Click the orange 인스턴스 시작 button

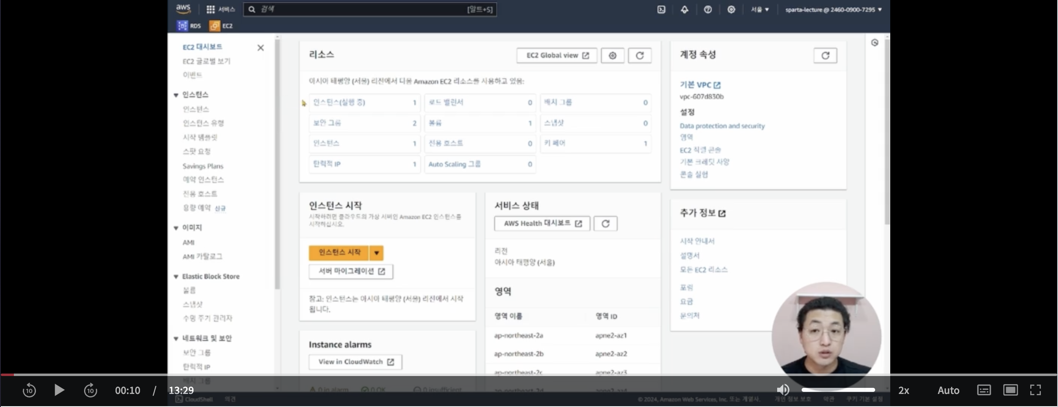pos(339,253)
